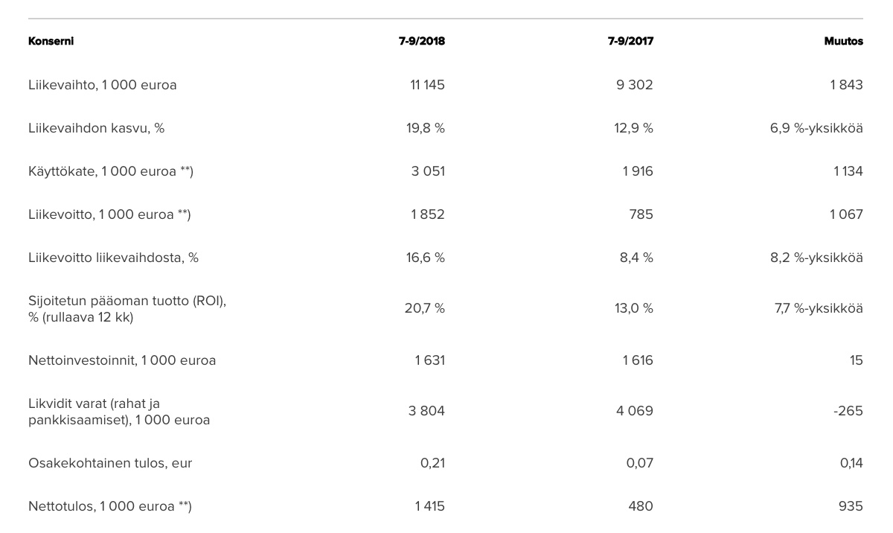Click the Muutos column header
The image size is (893, 533).
coord(843,42)
